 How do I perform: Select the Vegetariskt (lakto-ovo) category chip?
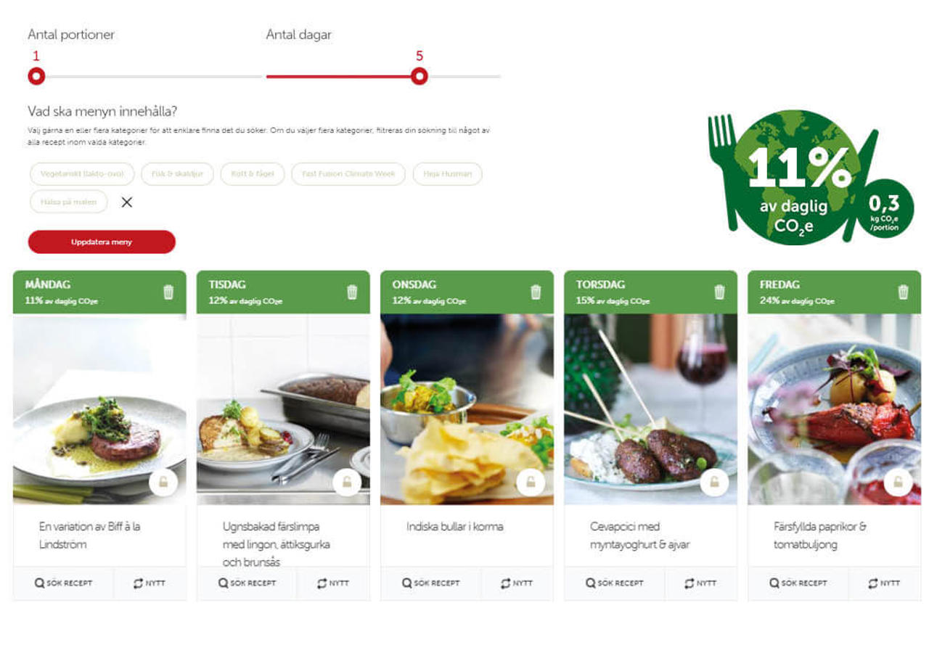point(82,174)
